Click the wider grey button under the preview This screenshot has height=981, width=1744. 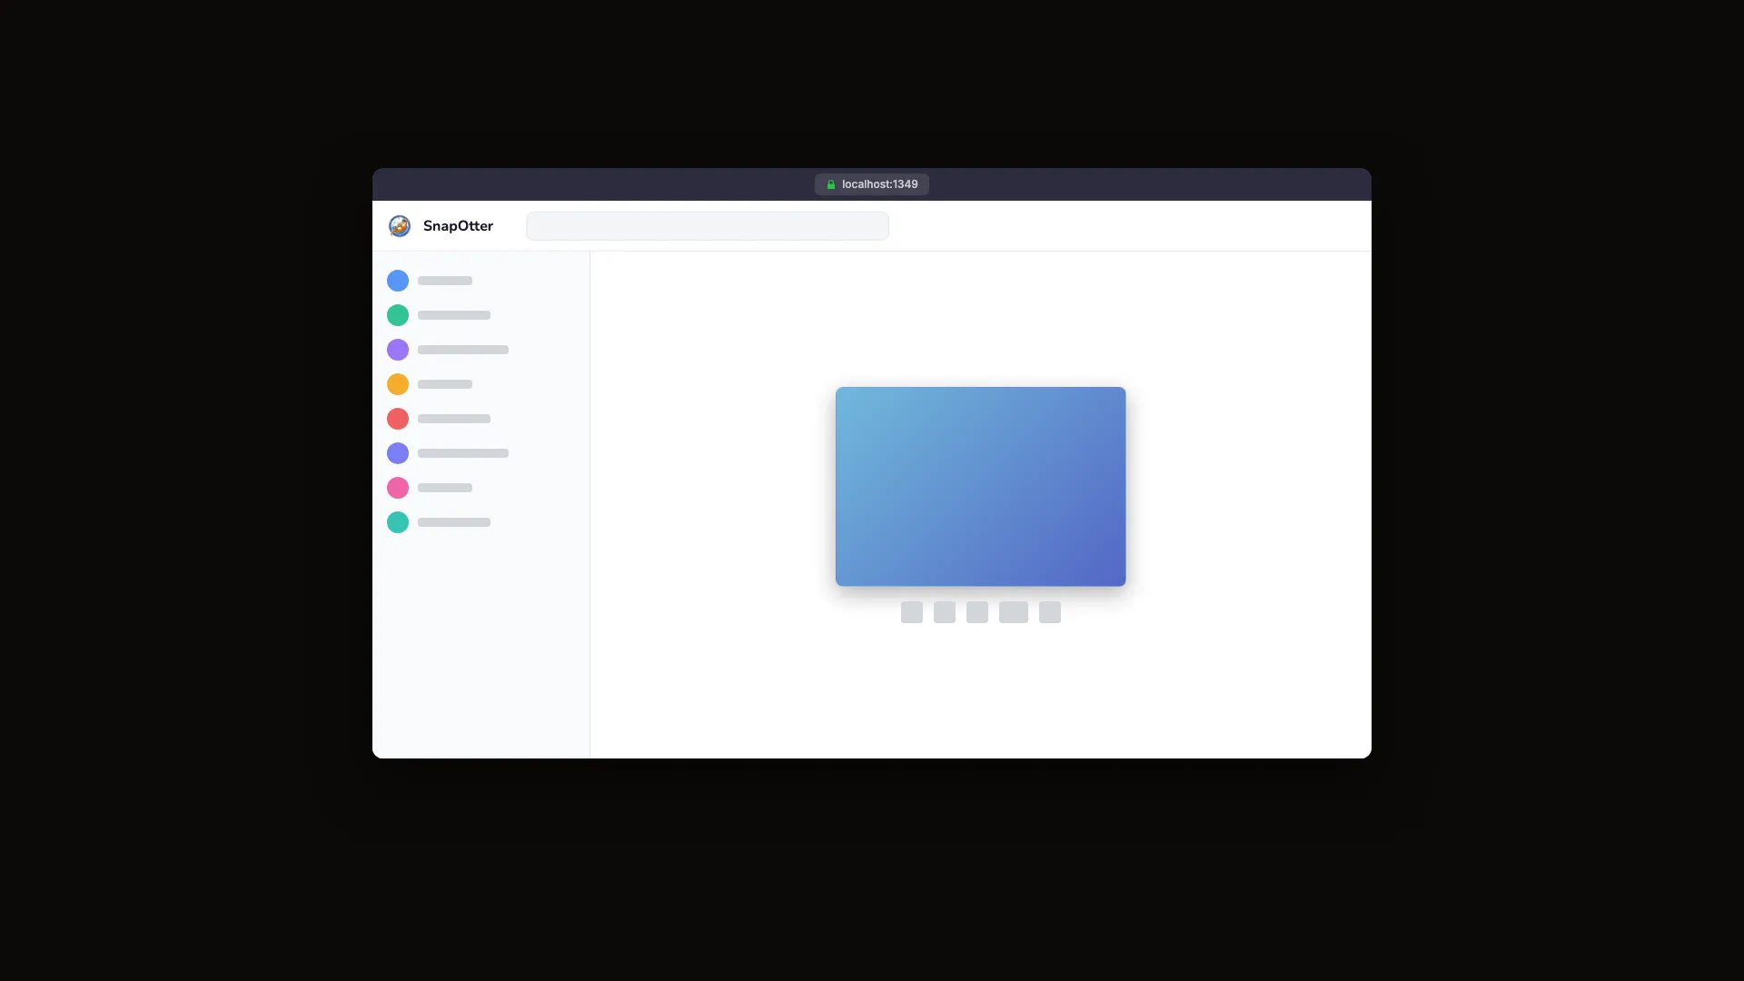pos(1014,612)
